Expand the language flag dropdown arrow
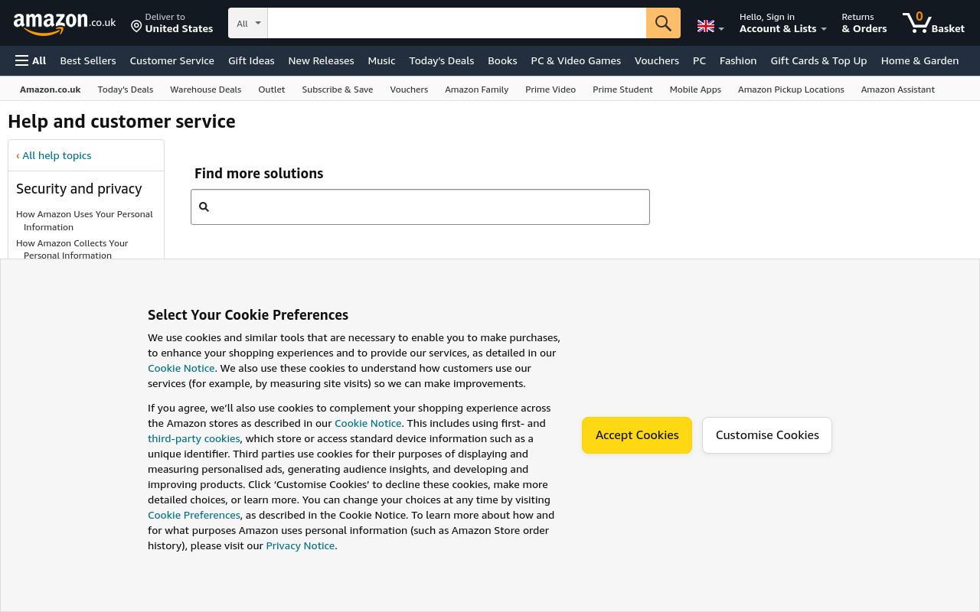980x612 pixels. click(720, 29)
